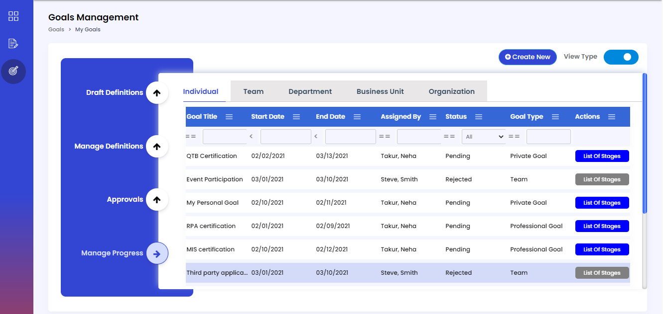Switch to the Team tab
The image size is (663, 314).
[x=253, y=91]
